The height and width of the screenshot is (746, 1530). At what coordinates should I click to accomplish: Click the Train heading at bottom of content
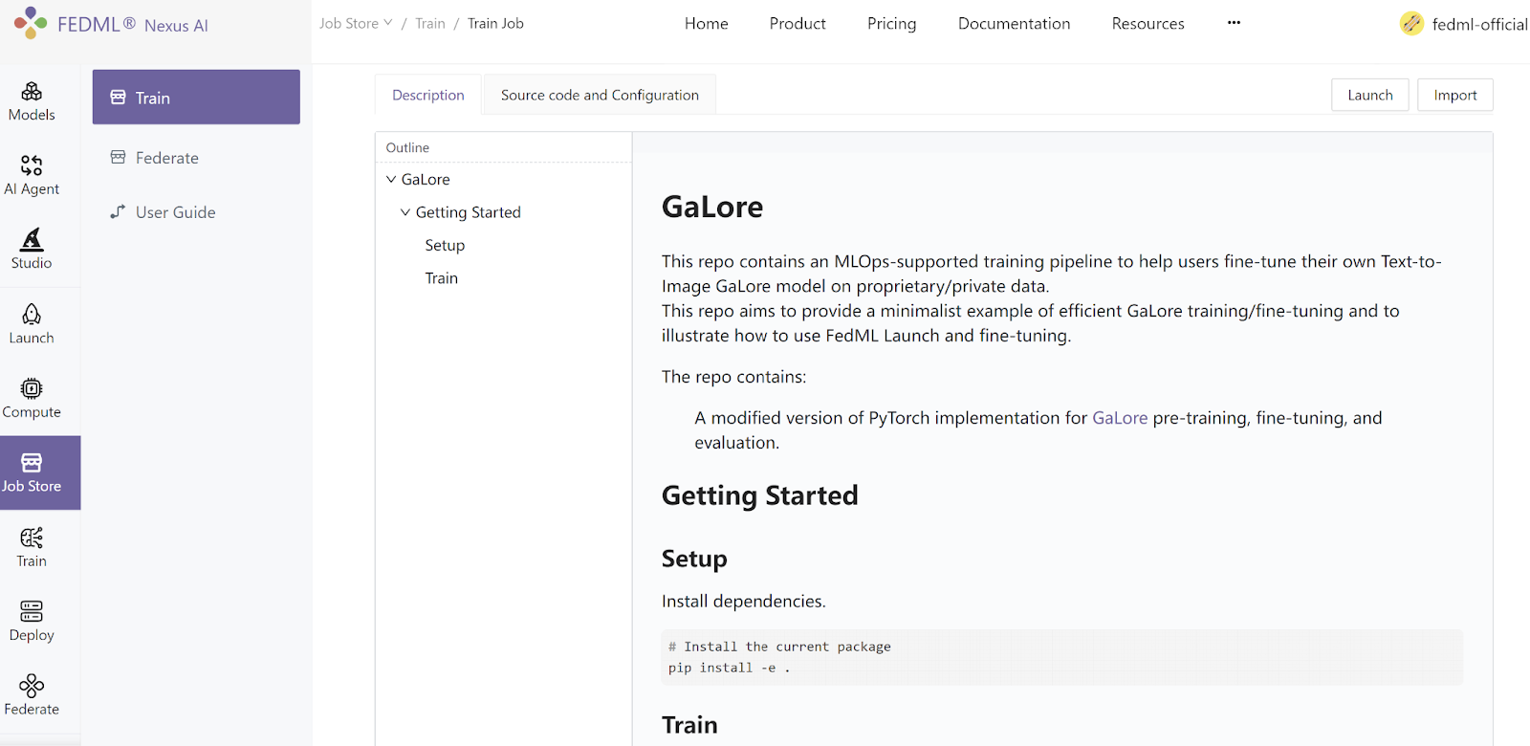click(x=689, y=725)
